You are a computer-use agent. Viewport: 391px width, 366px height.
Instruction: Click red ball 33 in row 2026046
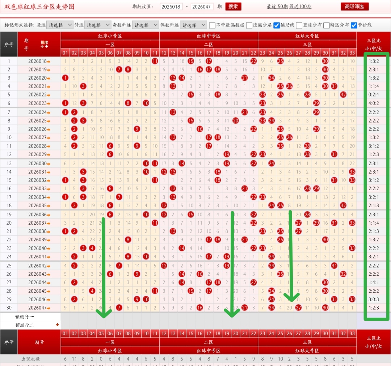352,299
